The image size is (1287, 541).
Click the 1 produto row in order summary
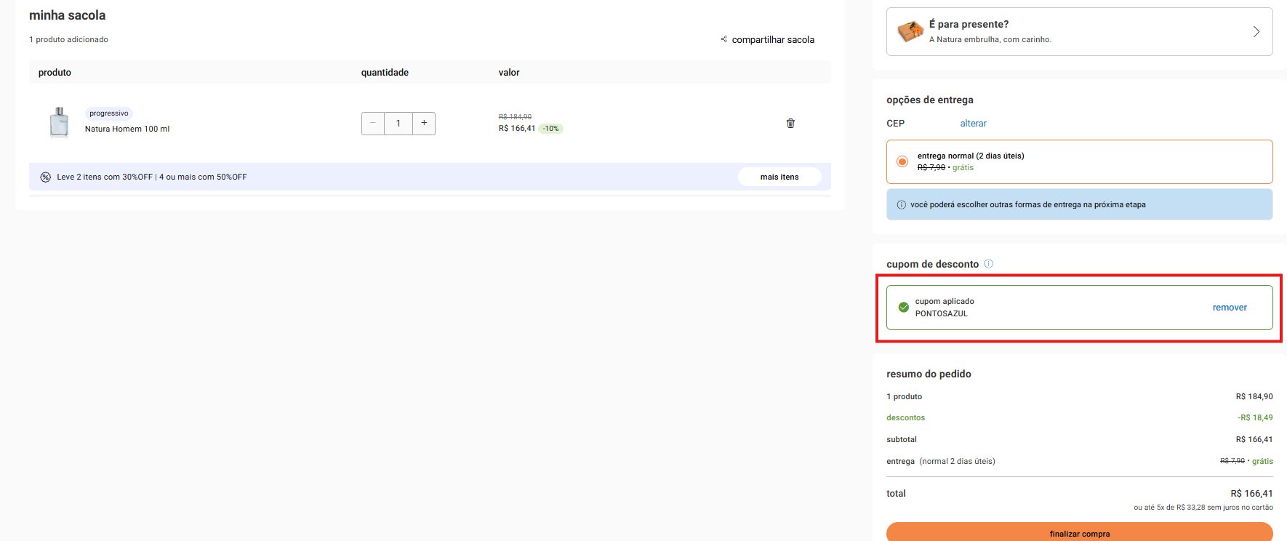click(1080, 396)
